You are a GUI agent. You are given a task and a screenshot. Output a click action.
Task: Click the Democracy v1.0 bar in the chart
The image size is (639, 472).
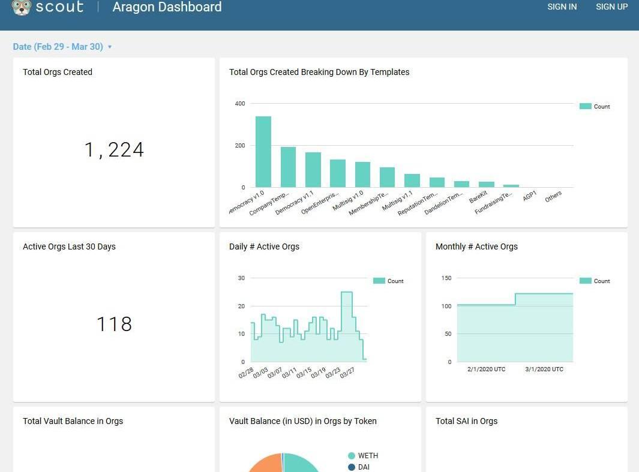263,152
